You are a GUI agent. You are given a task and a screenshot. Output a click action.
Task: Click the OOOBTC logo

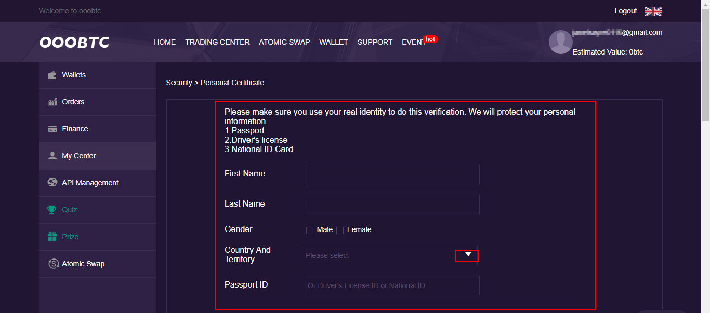pos(74,43)
